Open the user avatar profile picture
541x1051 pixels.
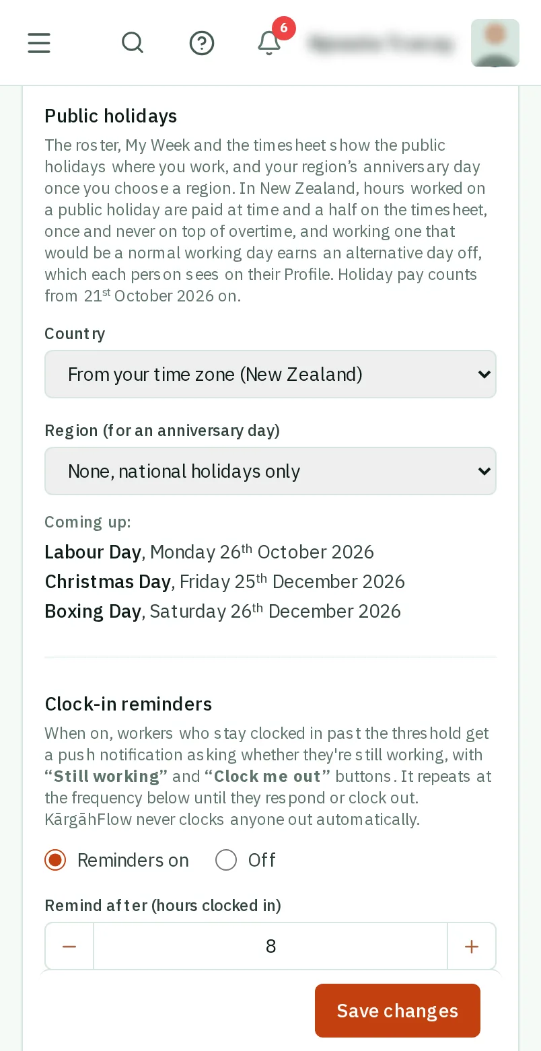pos(495,43)
